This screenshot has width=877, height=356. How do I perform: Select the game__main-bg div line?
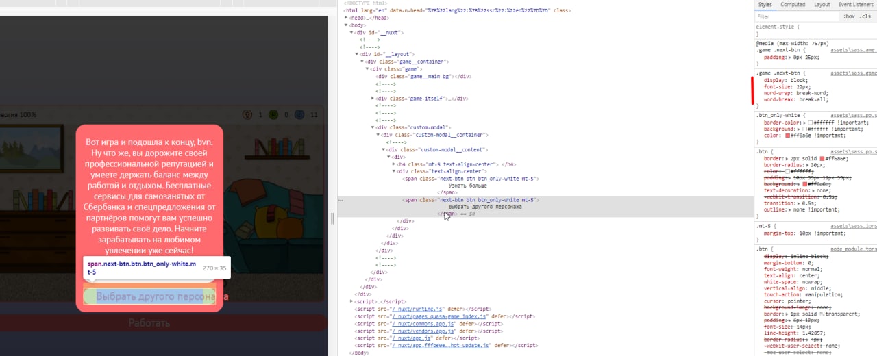[423, 76]
